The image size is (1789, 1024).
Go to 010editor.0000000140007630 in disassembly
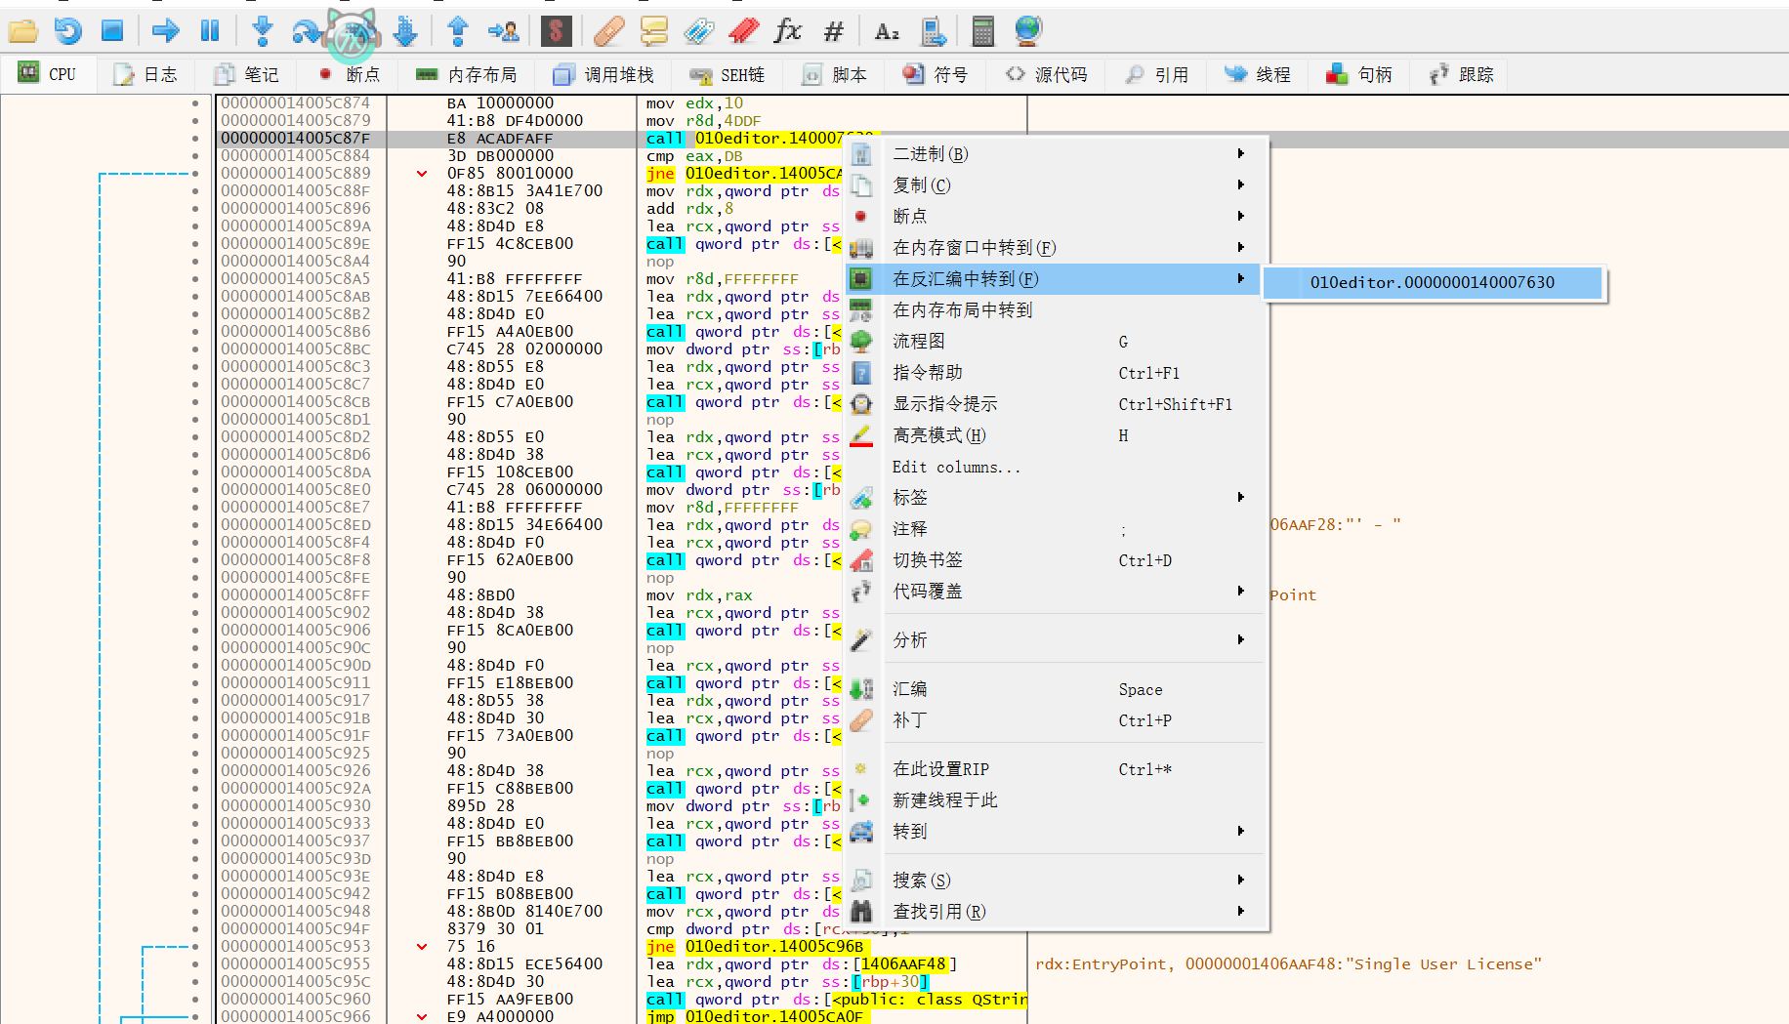click(x=1432, y=283)
